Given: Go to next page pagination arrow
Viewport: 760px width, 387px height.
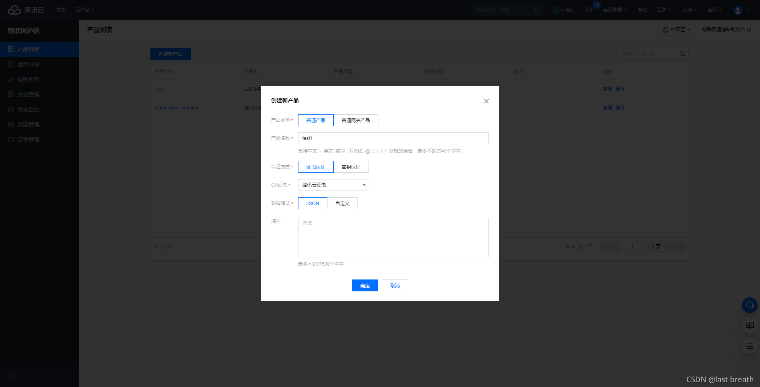Looking at the screenshot, I should [670, 247].
